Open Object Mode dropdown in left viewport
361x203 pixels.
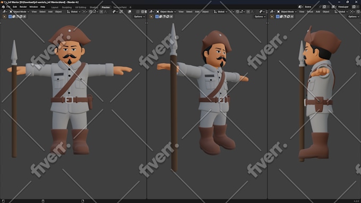[19, 12]
